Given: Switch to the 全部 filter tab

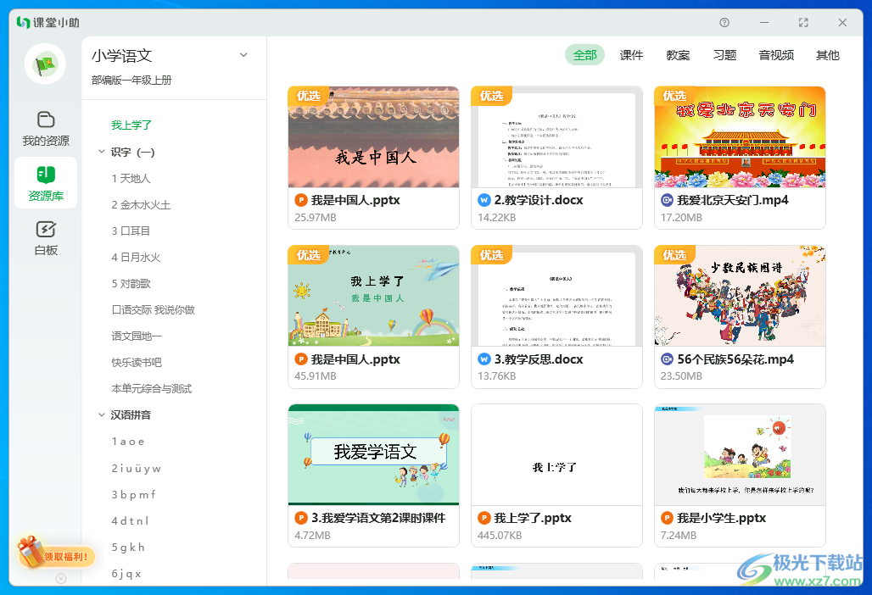Looking at the screenshot, I should coord(584,55).
